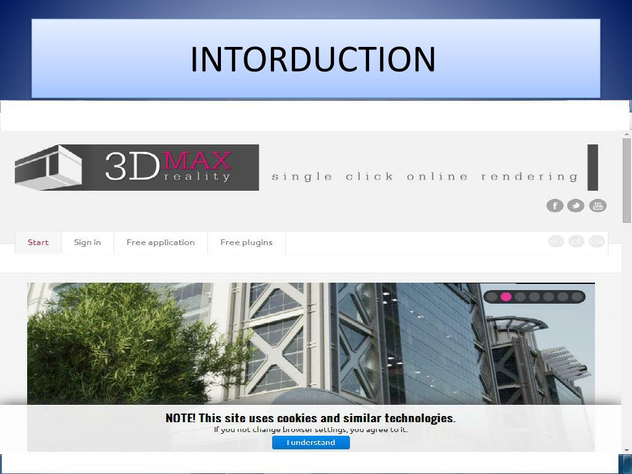The image size is (632, 474).
Task: Click the page vertical scrollbar thumb
Action: 626,180
